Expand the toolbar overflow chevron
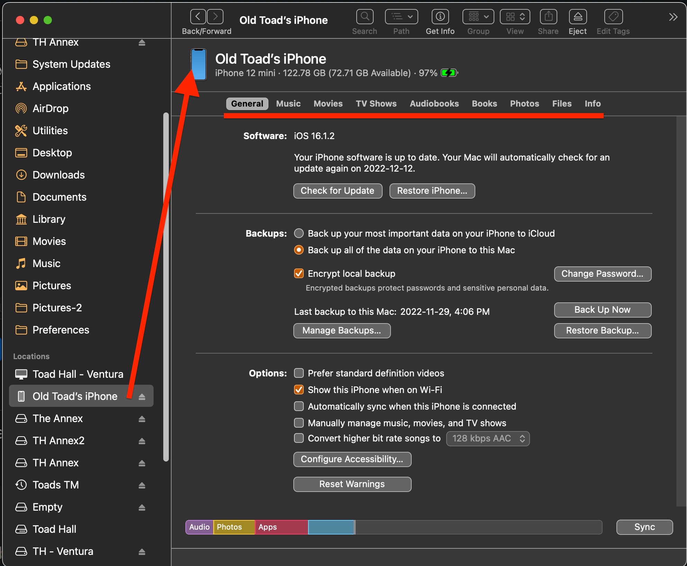The height and width of the screenshot is (566, 687). [673, 17]
